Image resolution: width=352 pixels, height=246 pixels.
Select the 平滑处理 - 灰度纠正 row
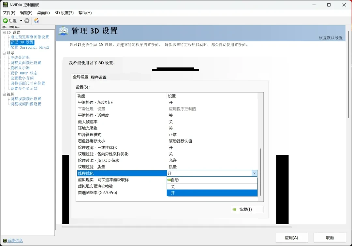167,102
